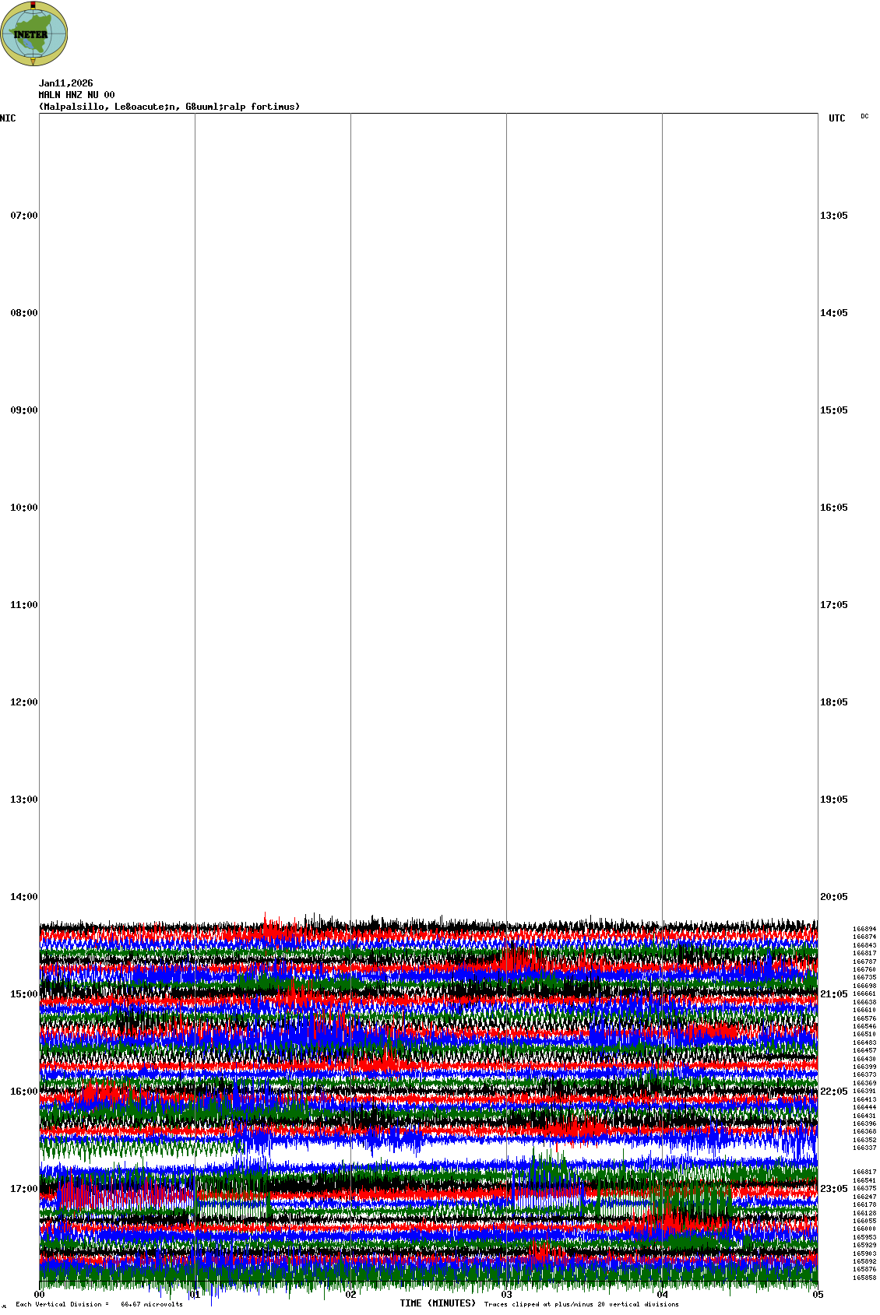Select the 14:00 local time marker
The image size is (880, 1315).
click(x=23, y=897)
